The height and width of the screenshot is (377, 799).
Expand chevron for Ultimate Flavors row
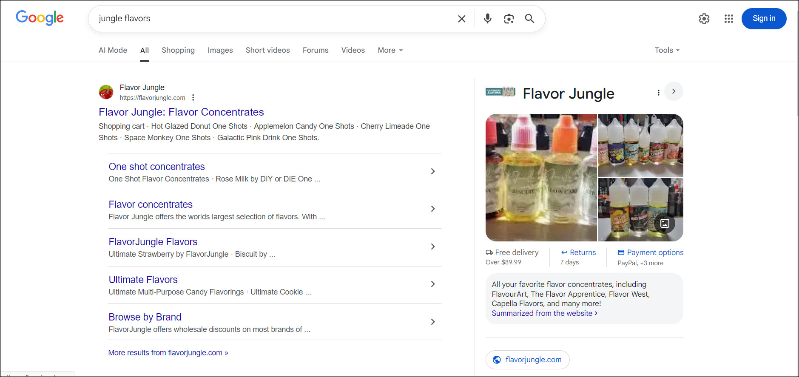point(433,284)
